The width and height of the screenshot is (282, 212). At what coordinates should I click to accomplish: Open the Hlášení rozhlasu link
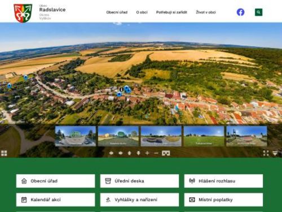[223, 181]
